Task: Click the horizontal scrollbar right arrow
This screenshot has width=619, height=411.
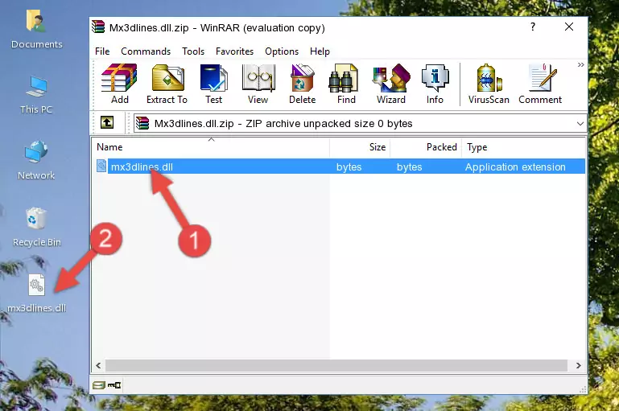Action: [578, 366]
